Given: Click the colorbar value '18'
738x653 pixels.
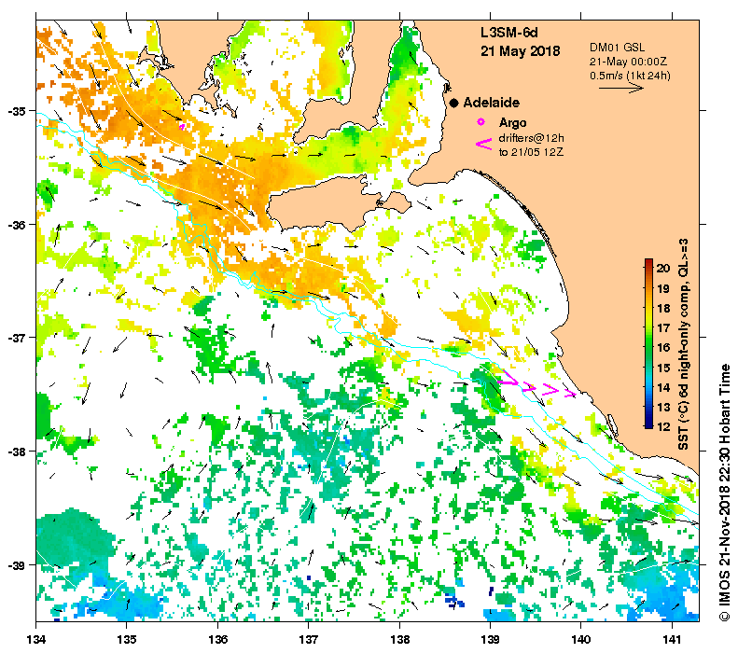Looking at the screenshot, I should point(662,308).
